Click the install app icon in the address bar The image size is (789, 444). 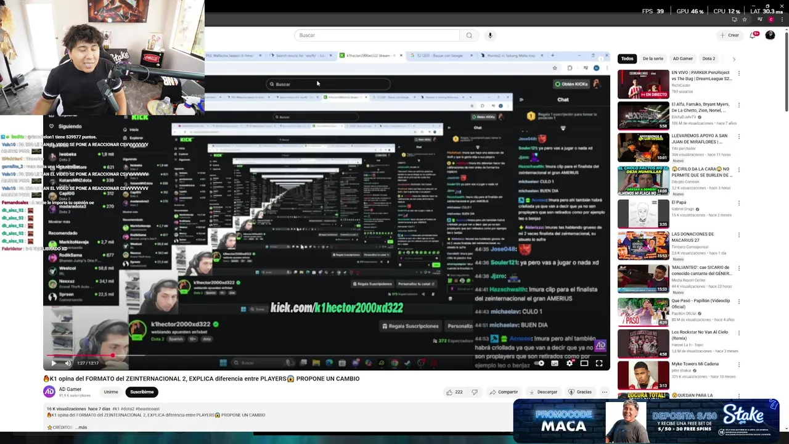pos(734,20)
